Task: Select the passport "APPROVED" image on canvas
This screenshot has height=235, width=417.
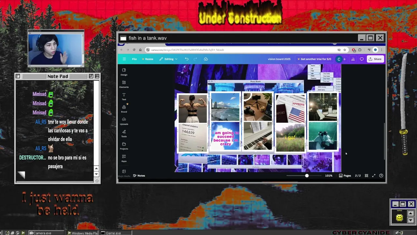Action: tap(290, 109)
